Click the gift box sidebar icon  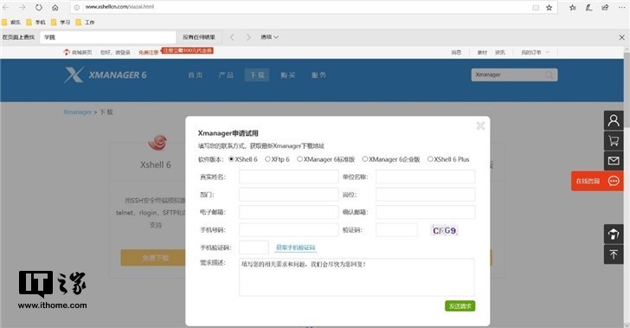pyautogui.click(x=614, y=234)
